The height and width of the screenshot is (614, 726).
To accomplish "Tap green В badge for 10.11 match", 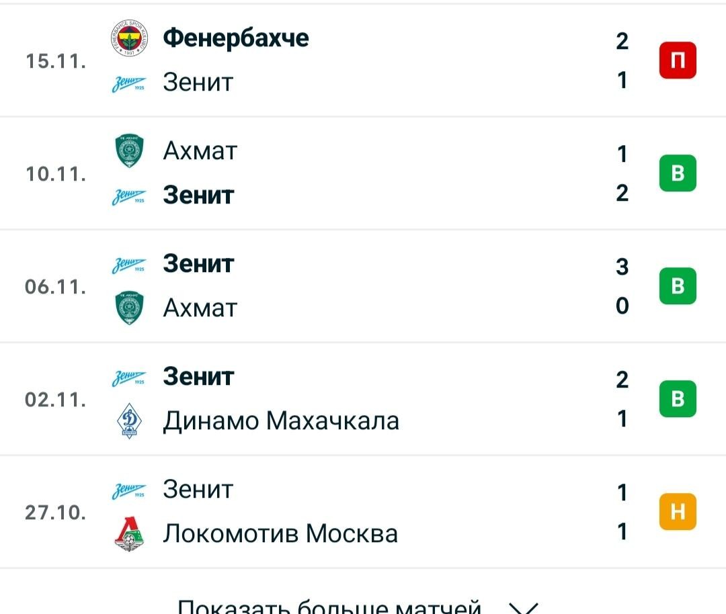I will point(678,173).
